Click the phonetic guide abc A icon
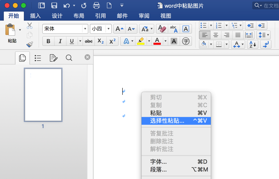 174,29
